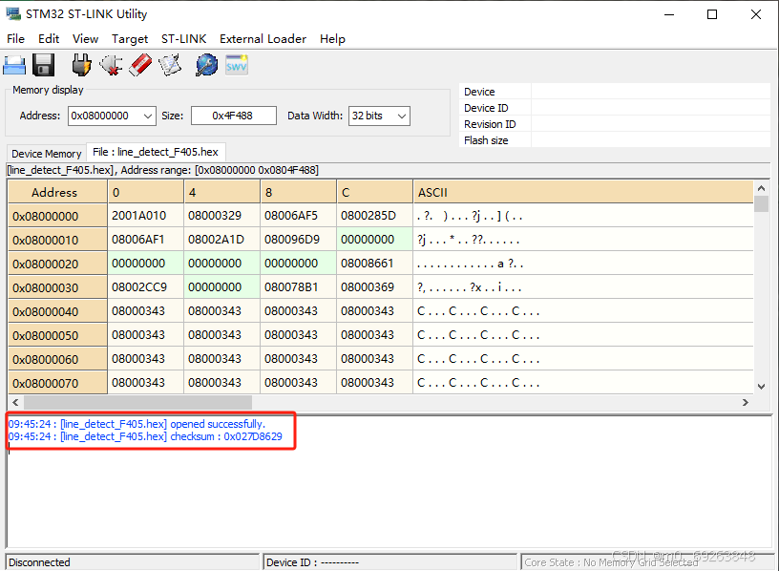Click the Device ID status bar entry
This screenshot has height=571, width=779.
(390, 562)
